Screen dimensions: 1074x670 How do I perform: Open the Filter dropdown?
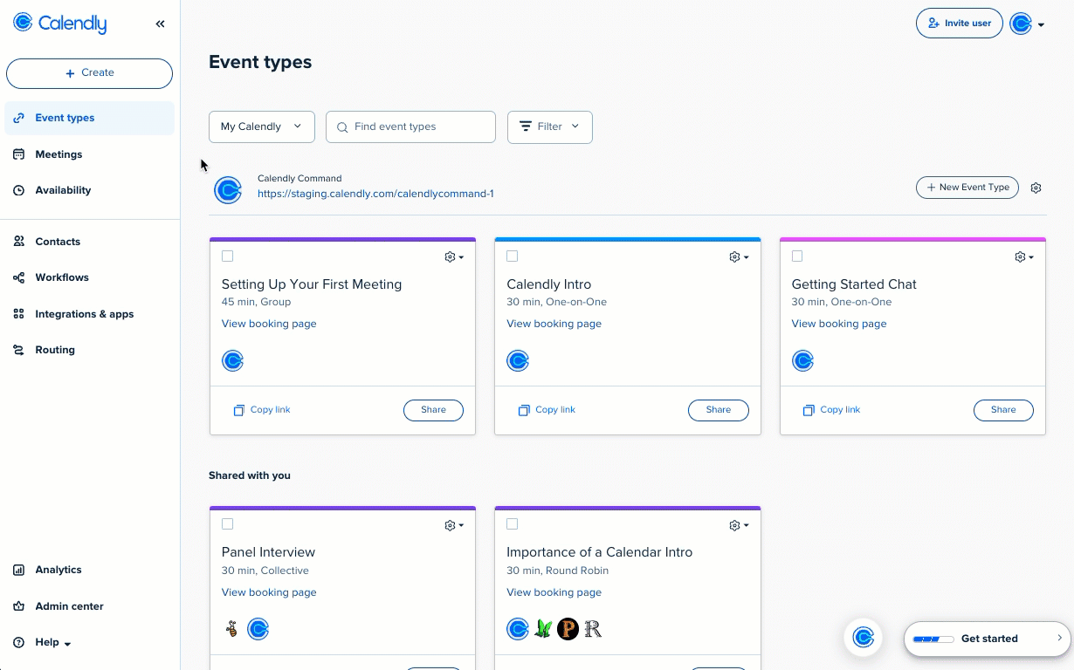coord(549,126)
